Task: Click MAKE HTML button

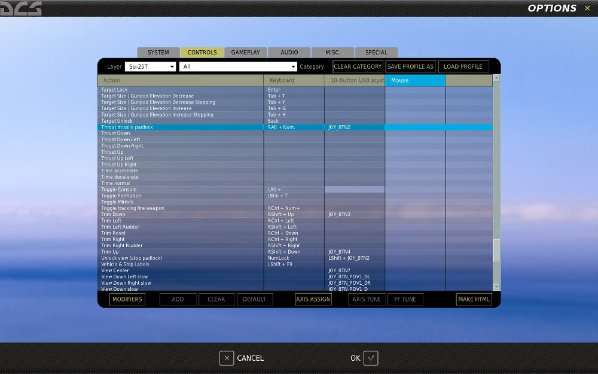Action: [x=474, y=299]
